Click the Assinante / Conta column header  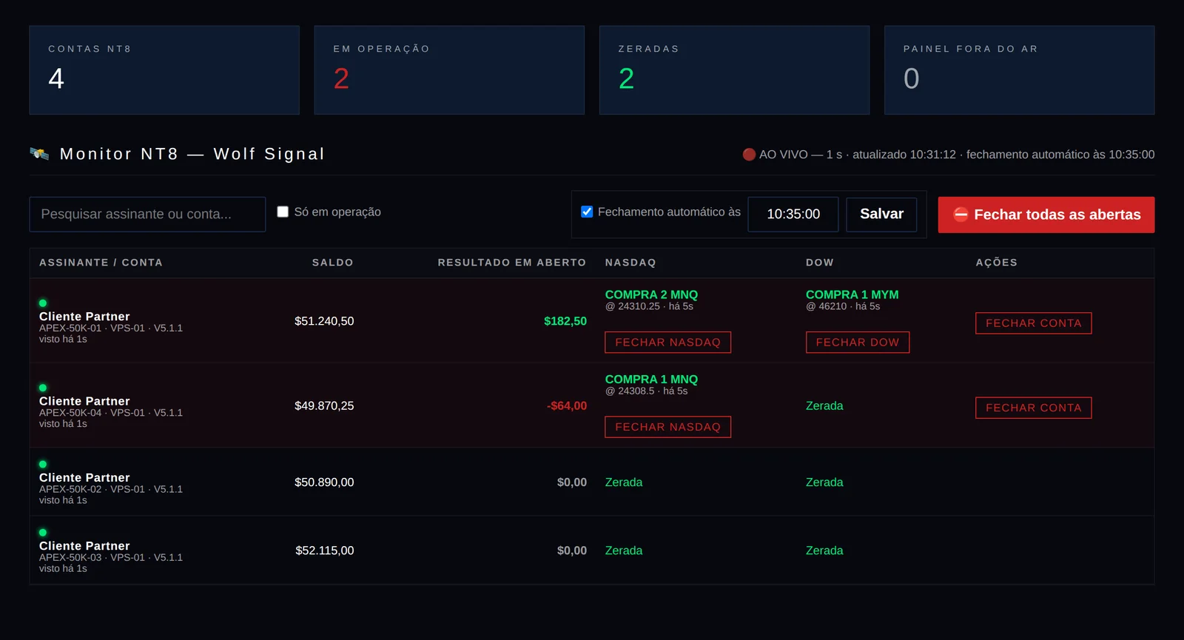pyautogui.click(x=101, y=263)
